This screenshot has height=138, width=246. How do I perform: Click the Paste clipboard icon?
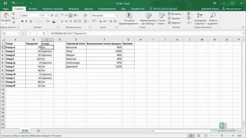(6, 16)
